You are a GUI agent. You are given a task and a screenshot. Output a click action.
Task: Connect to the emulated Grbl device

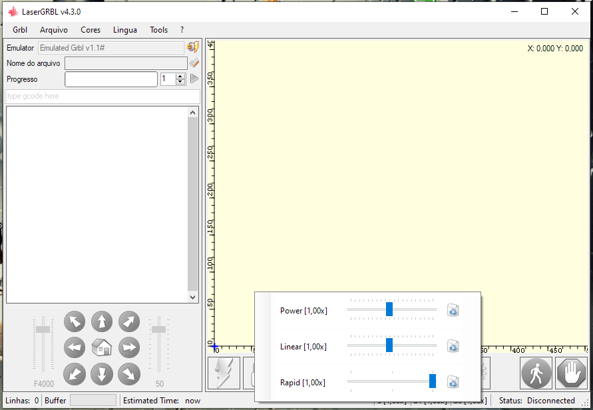192,47
